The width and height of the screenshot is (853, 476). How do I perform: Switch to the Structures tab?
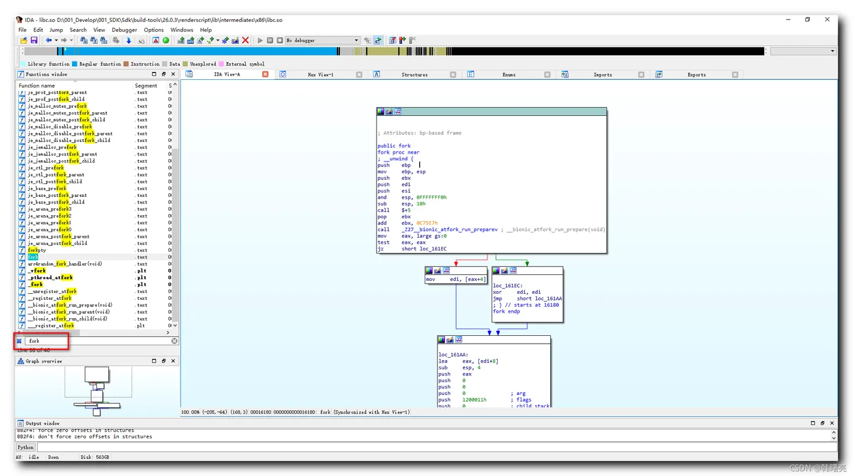click(x=414, y=74)
